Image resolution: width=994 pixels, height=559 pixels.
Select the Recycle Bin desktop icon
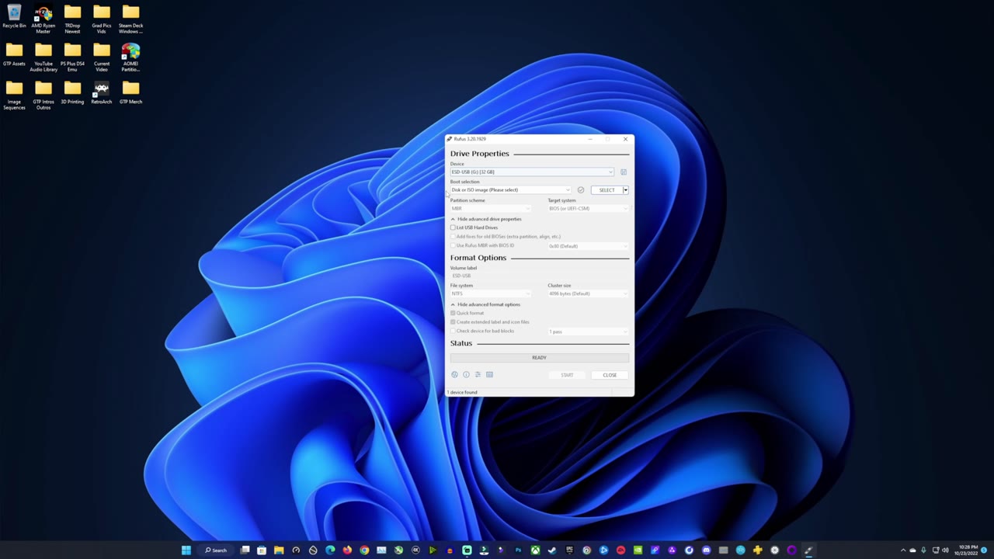pyautogui.click(x=14, y=17)
